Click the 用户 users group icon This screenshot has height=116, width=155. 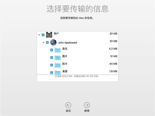(49, 35)
